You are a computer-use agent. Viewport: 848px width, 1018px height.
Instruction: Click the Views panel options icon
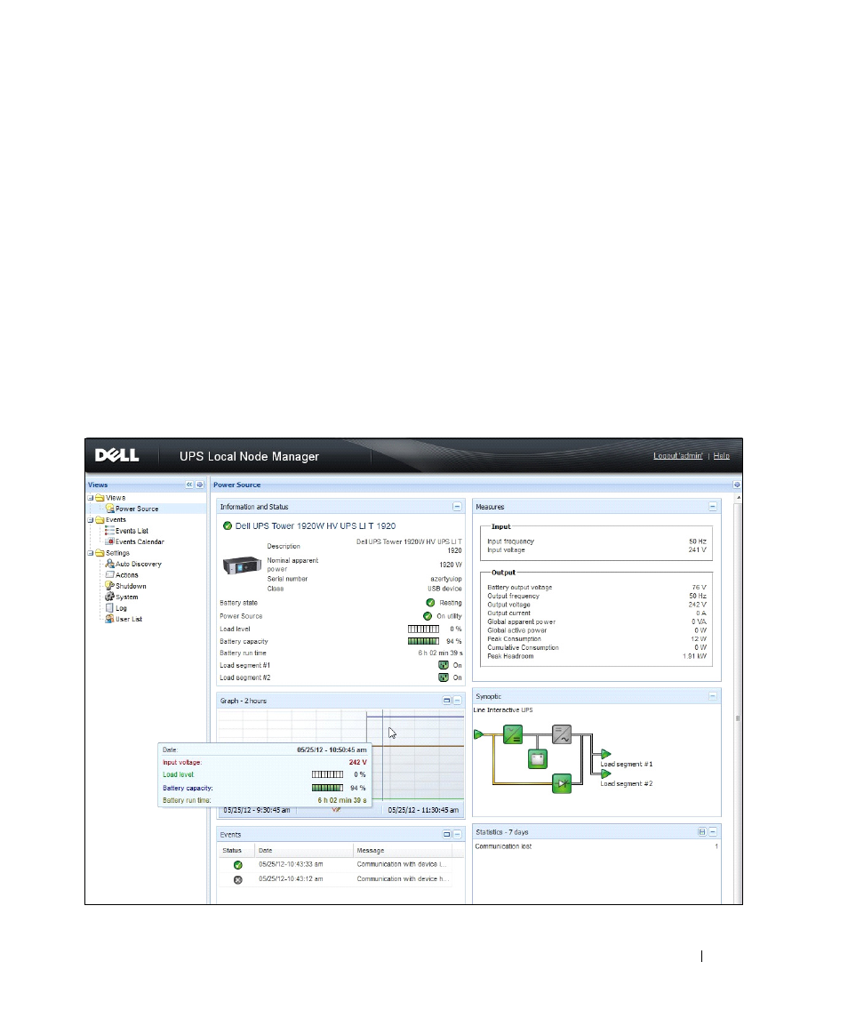point(200,485)
